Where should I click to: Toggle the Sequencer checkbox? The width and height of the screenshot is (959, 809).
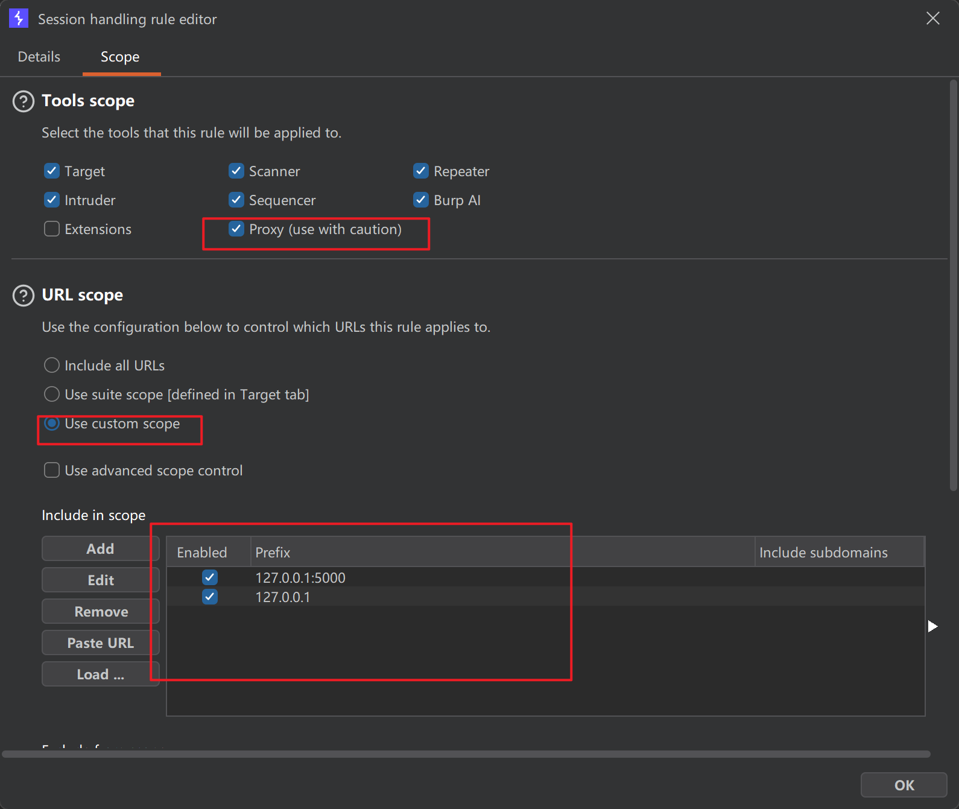coord(236,200)
